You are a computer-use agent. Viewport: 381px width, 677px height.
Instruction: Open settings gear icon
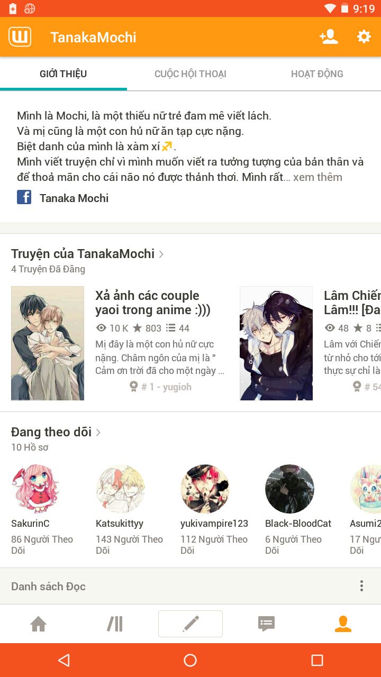tap(364, 36)
